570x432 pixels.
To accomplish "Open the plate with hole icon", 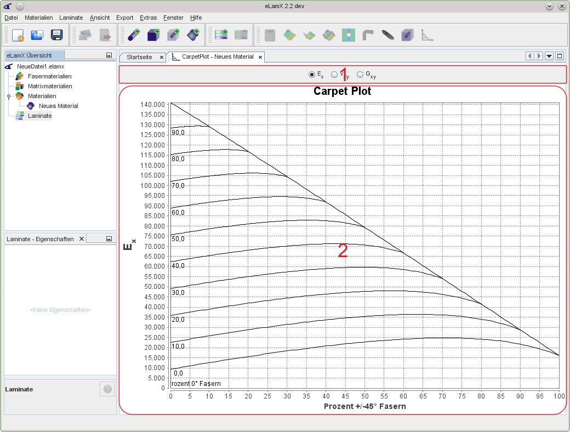I will [x=349, y=35].
